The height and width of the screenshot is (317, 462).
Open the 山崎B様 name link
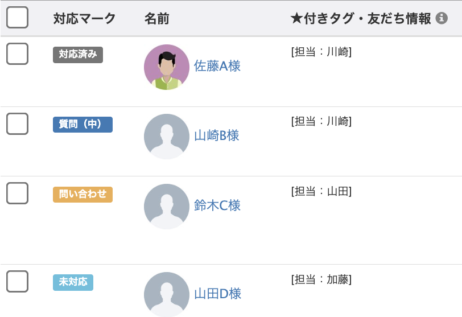click(x=217, y=135)
